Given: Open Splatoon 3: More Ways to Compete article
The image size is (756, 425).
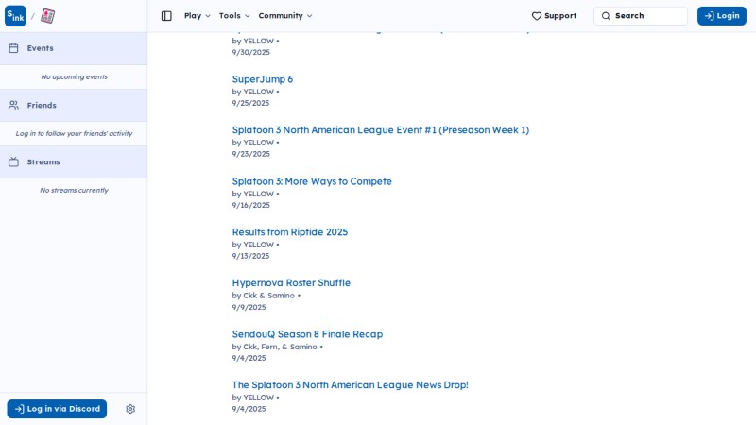Looking at the screenshot, I should (312, 181).
